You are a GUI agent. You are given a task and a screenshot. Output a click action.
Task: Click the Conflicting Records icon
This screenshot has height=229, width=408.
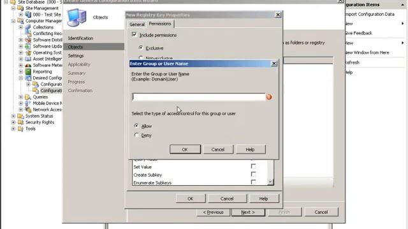click(28, 34)
